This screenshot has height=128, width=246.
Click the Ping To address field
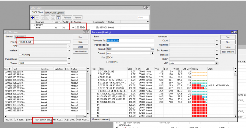(45, 42)
